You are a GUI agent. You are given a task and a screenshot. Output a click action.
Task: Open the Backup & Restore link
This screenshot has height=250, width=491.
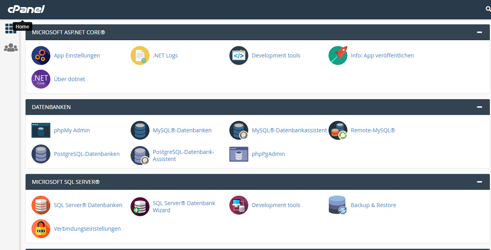(x=374, y=205)
